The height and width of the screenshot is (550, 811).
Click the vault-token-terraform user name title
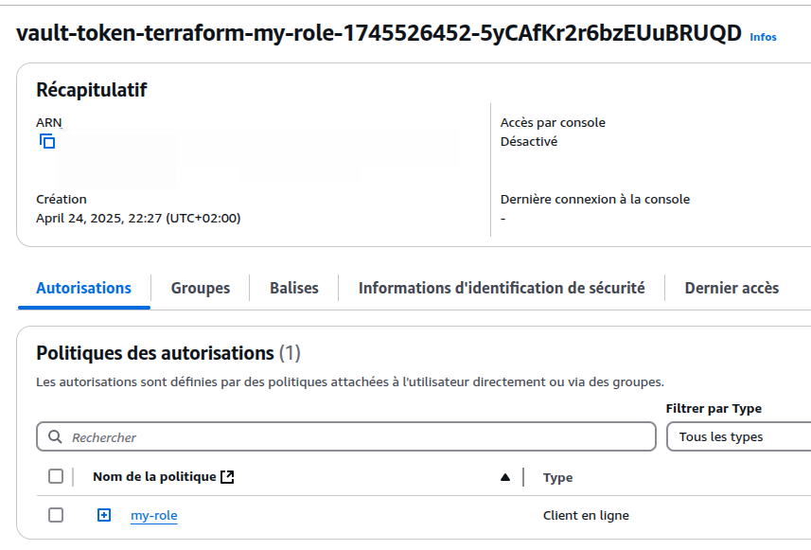tap(379, 33)
